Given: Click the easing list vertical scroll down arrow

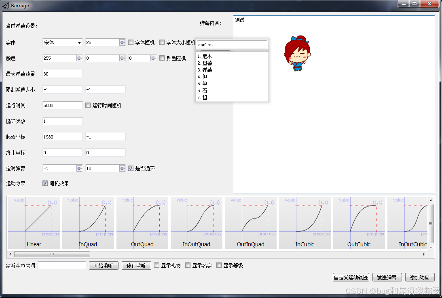Looking at the screenshot, I should coord(431,247).
